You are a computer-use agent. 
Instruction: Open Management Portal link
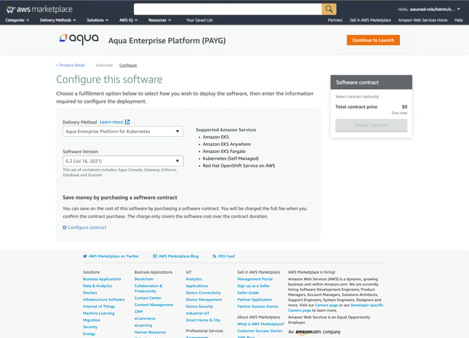click(255, 279)
